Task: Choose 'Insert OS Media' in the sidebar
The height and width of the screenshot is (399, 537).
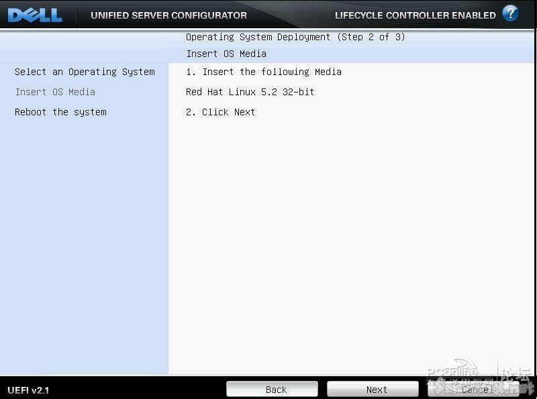Action: pos(55,92)
